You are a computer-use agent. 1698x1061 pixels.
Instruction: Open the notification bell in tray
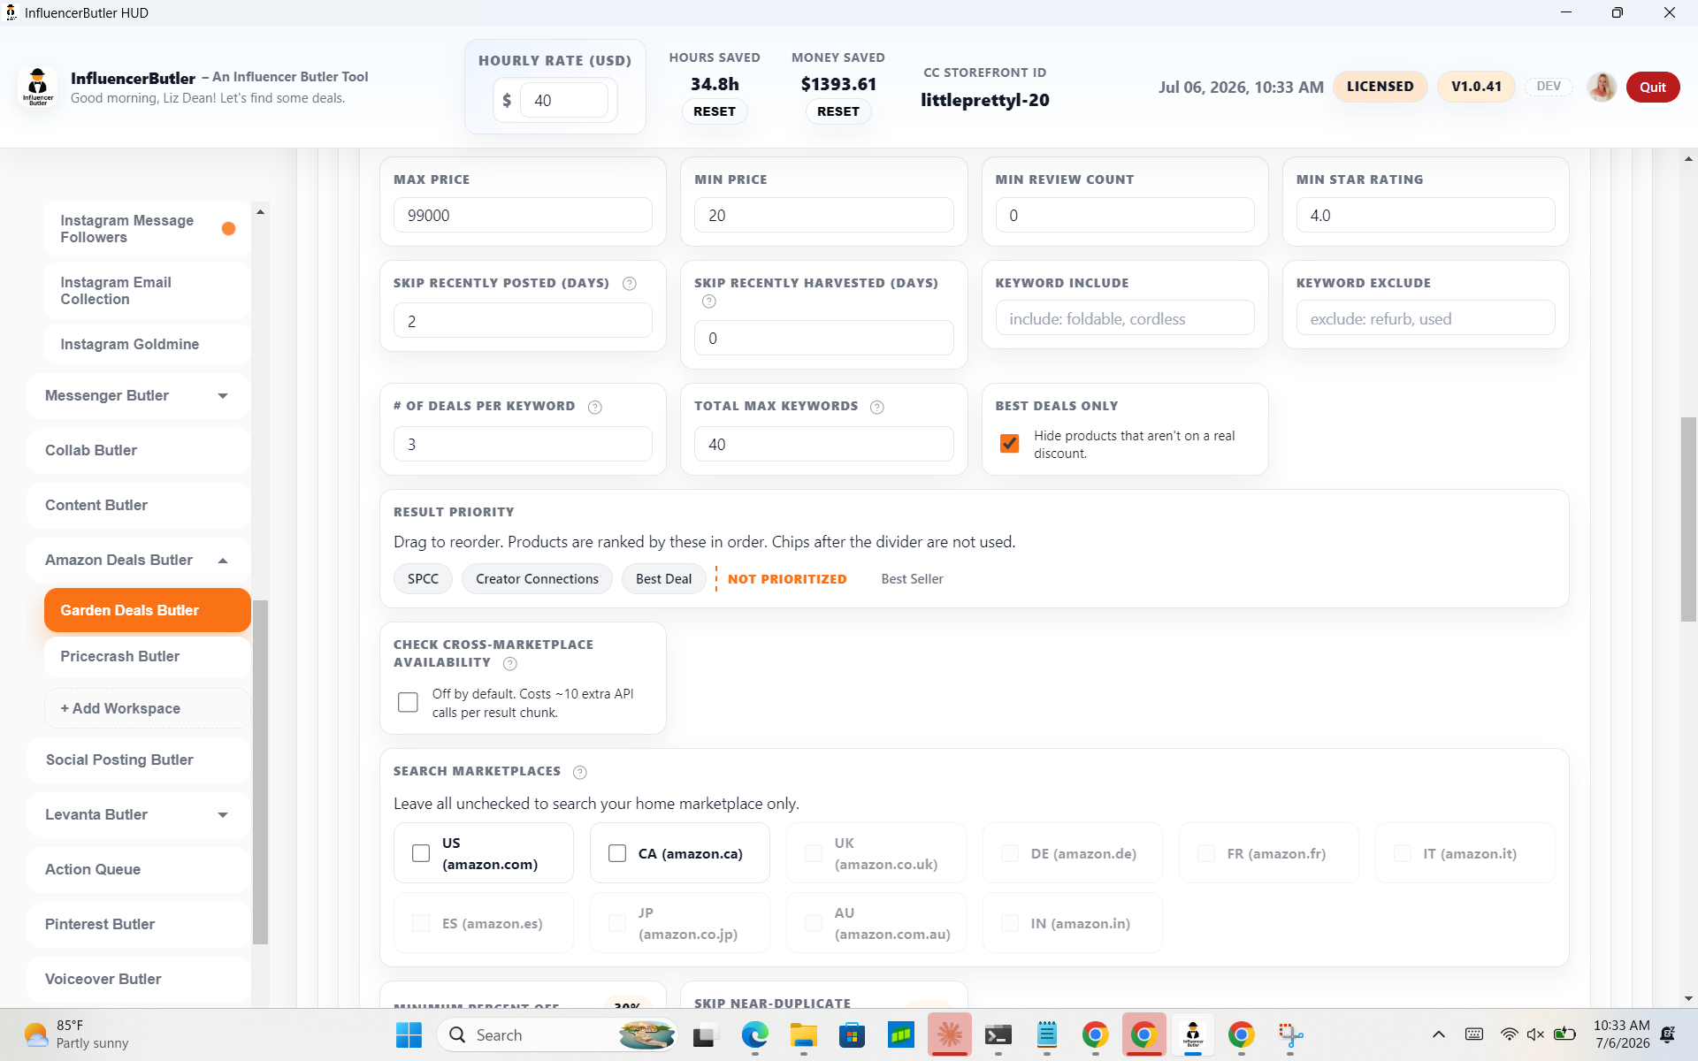pyautogui.click(x=1668, y=1034)
